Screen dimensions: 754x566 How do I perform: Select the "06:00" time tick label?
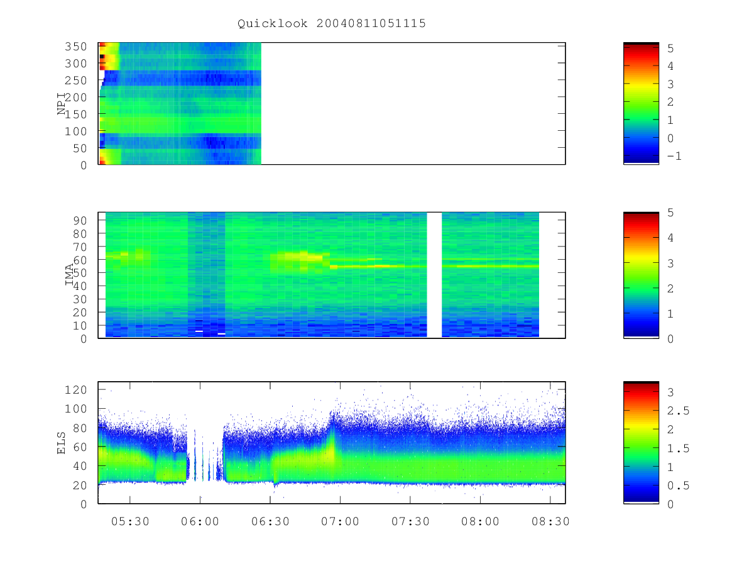(200, 521)
